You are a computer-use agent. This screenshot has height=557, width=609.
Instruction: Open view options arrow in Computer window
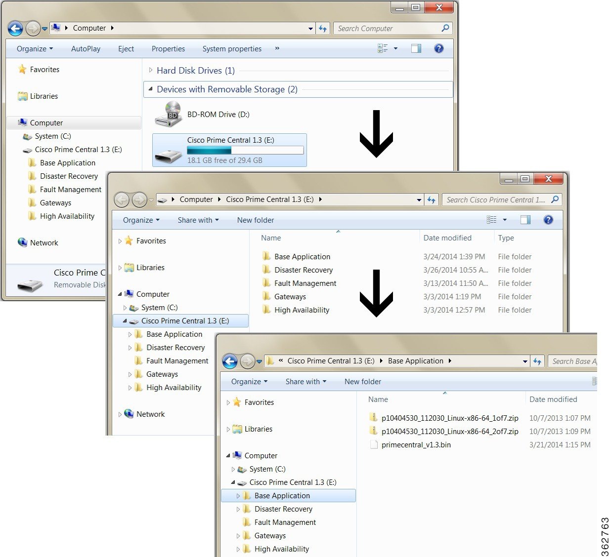pyautogui.click(x=395, y=48)
